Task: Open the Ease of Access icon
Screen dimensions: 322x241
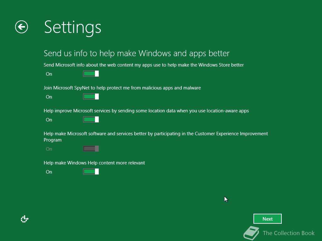Action: click(25, 219)
